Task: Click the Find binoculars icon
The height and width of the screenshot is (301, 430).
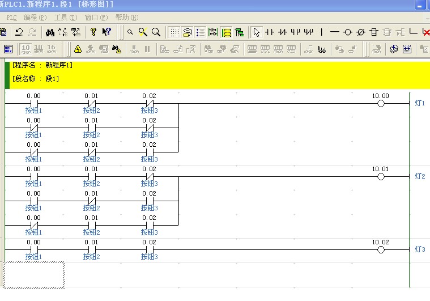Action: click(50, 32)
